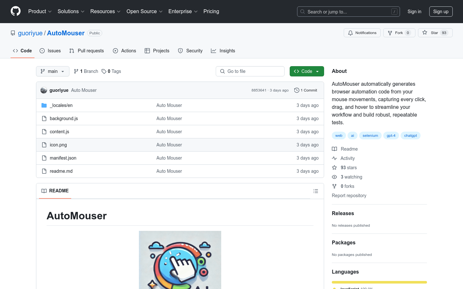Open the green Code dropdown button
This screenshot has width=463, height=289.
coord(307,71)
